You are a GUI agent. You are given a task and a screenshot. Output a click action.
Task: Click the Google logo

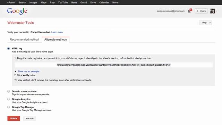click(17, 11)
